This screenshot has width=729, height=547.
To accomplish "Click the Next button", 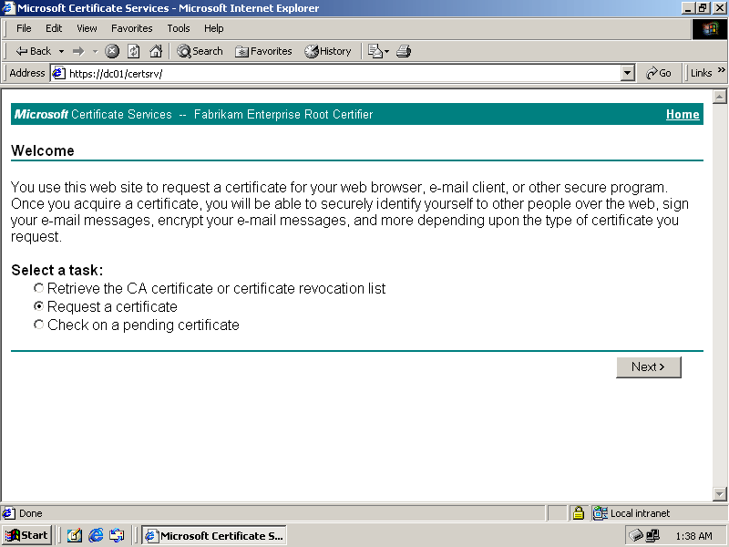I will click(x=648, y=366).
